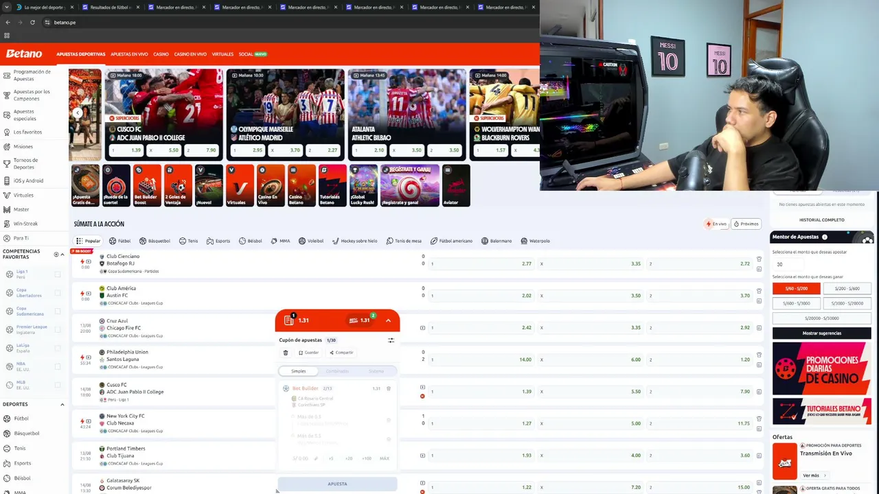Go back with the browser back arrow

(8, 23)
